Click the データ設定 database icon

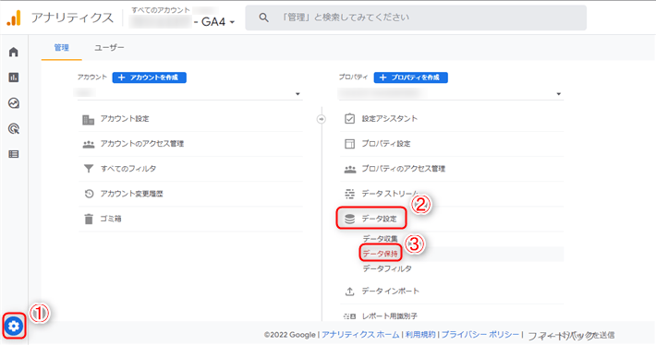pos(349,219)
